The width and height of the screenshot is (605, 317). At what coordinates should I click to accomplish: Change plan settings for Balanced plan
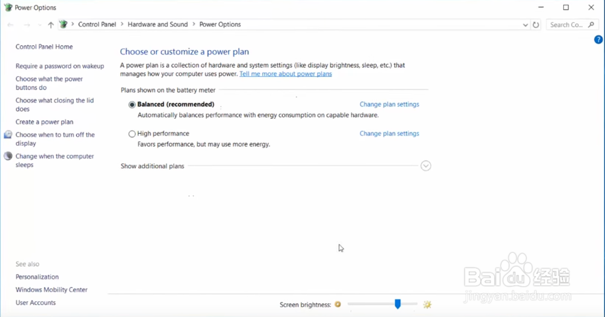point(389,104)
